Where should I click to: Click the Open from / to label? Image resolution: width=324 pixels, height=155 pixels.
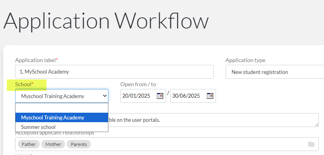[x=138, y=84]
